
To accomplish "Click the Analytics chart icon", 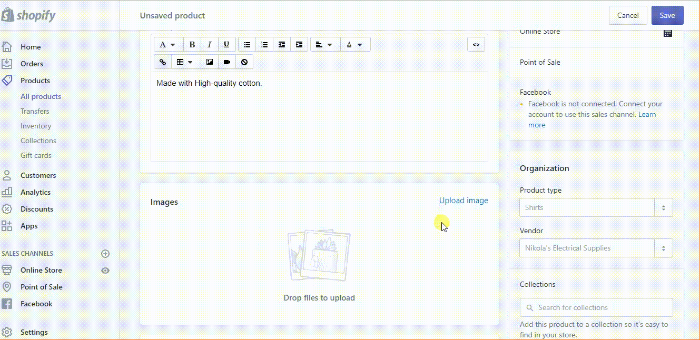I will 7,192.
